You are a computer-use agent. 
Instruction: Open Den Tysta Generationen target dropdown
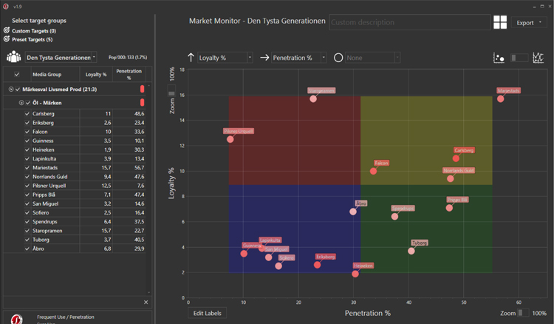point(94,57)
